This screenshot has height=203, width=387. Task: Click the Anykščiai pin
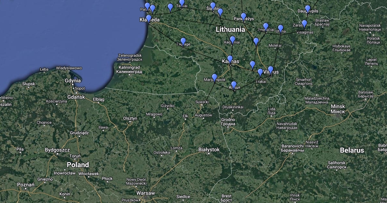(266, 26)
